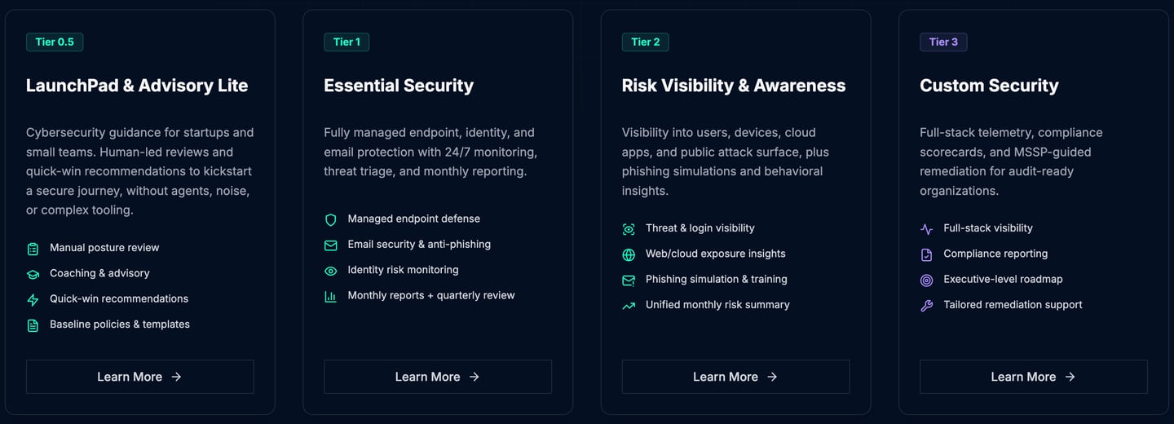Open Learn More for LaunchPad & Advisory Lite

[x=139, y=377]
